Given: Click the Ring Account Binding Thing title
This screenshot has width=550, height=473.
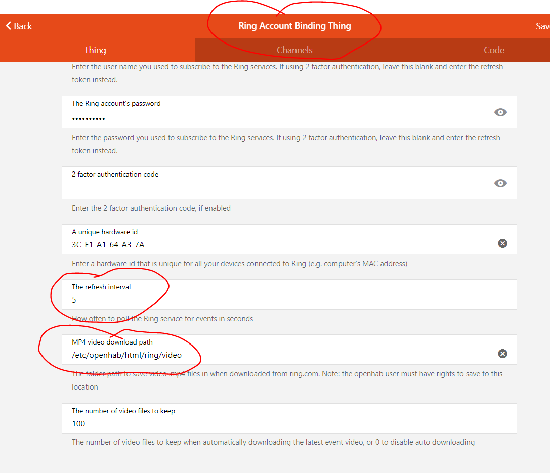Looking at the screenshot, I should pyautogui.click(x=294, y=26).
